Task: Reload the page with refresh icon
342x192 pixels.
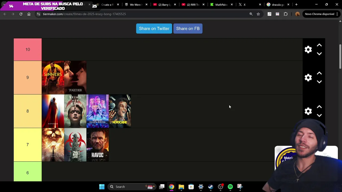Action: [21, 14]
